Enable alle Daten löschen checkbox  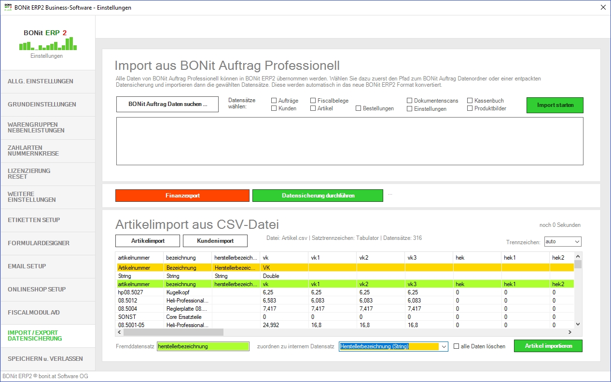[457, 346]
